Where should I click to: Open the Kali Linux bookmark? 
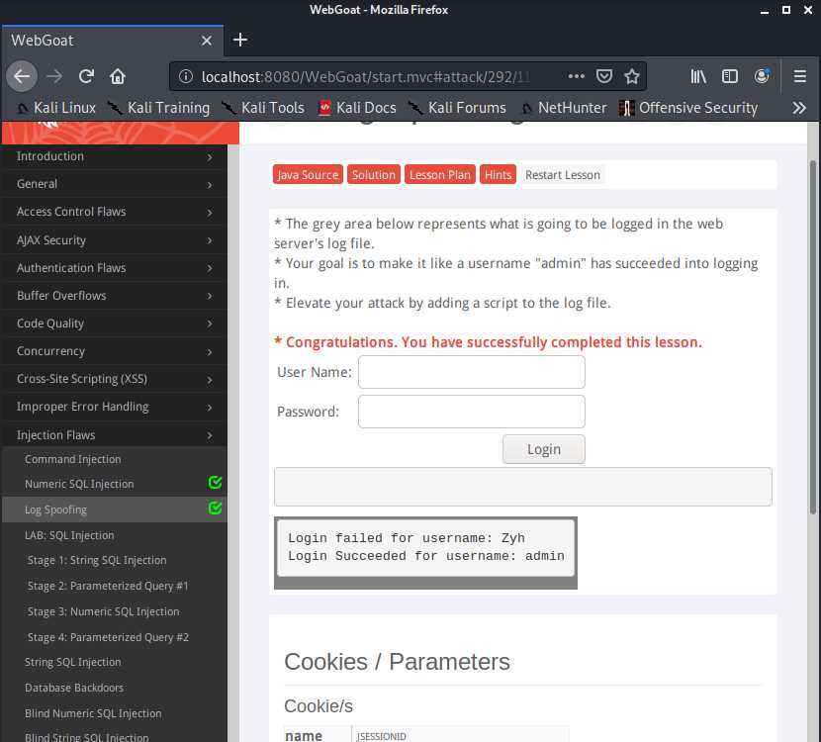click(56, 108)
